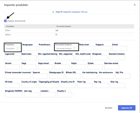Select the Shopify 2 mapping field
This screenshot has height=113, width=140.
tap(64, 95)
